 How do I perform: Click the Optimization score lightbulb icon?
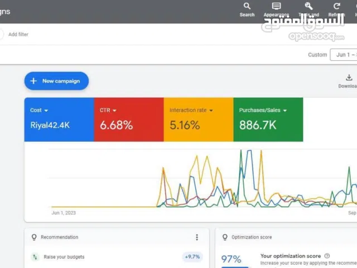(225, 237)
